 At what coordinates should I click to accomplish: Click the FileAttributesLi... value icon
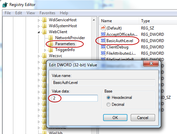(x=103, y=53)
